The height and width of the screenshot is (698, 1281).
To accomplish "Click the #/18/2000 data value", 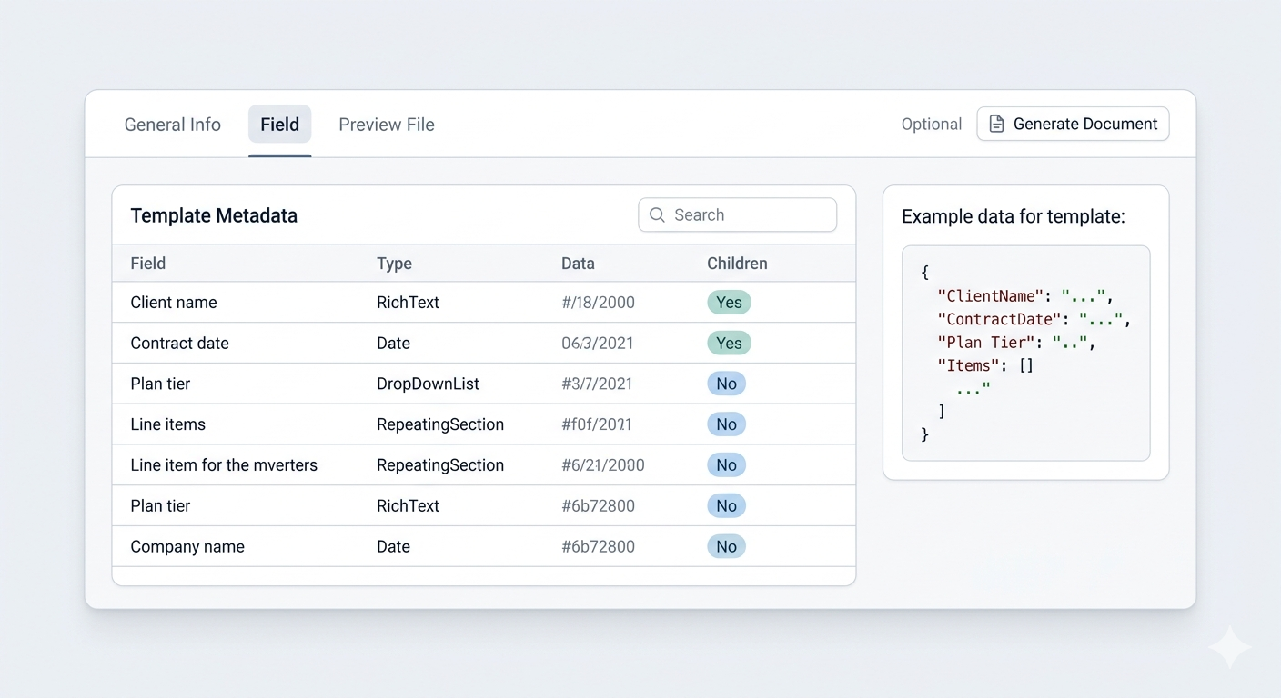I will coord(598,303).
